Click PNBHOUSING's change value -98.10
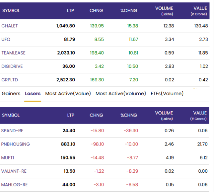The height and width of the screenshot is (192, 215). coord(97,144)
